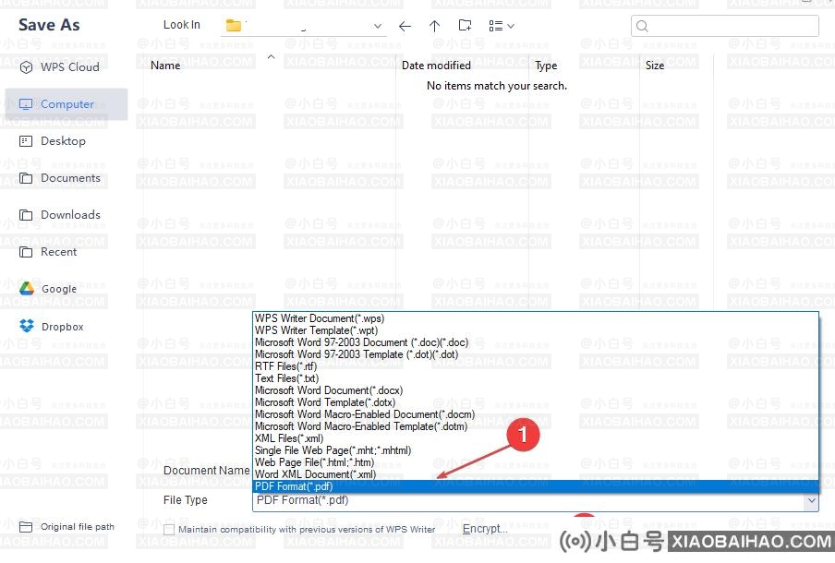Screen dimensions: 835x563
Task: Click the File Type dropdown arrow
Action: pos(811,501)
